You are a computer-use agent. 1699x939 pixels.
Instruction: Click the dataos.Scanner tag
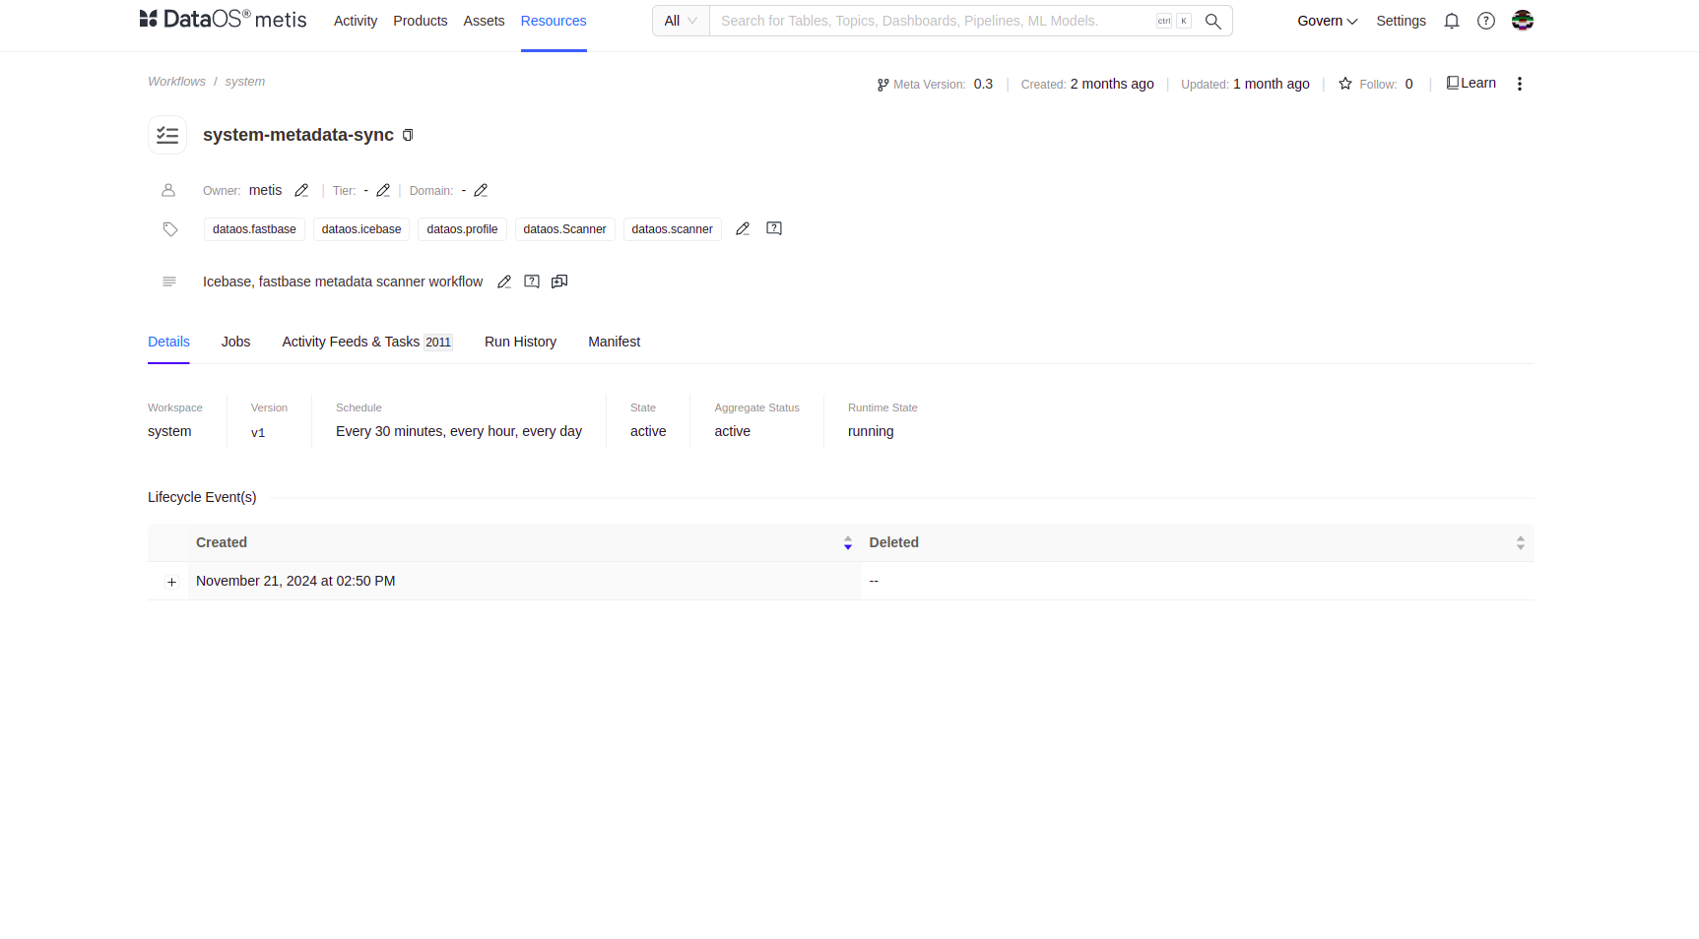click(x=564, y=229)
